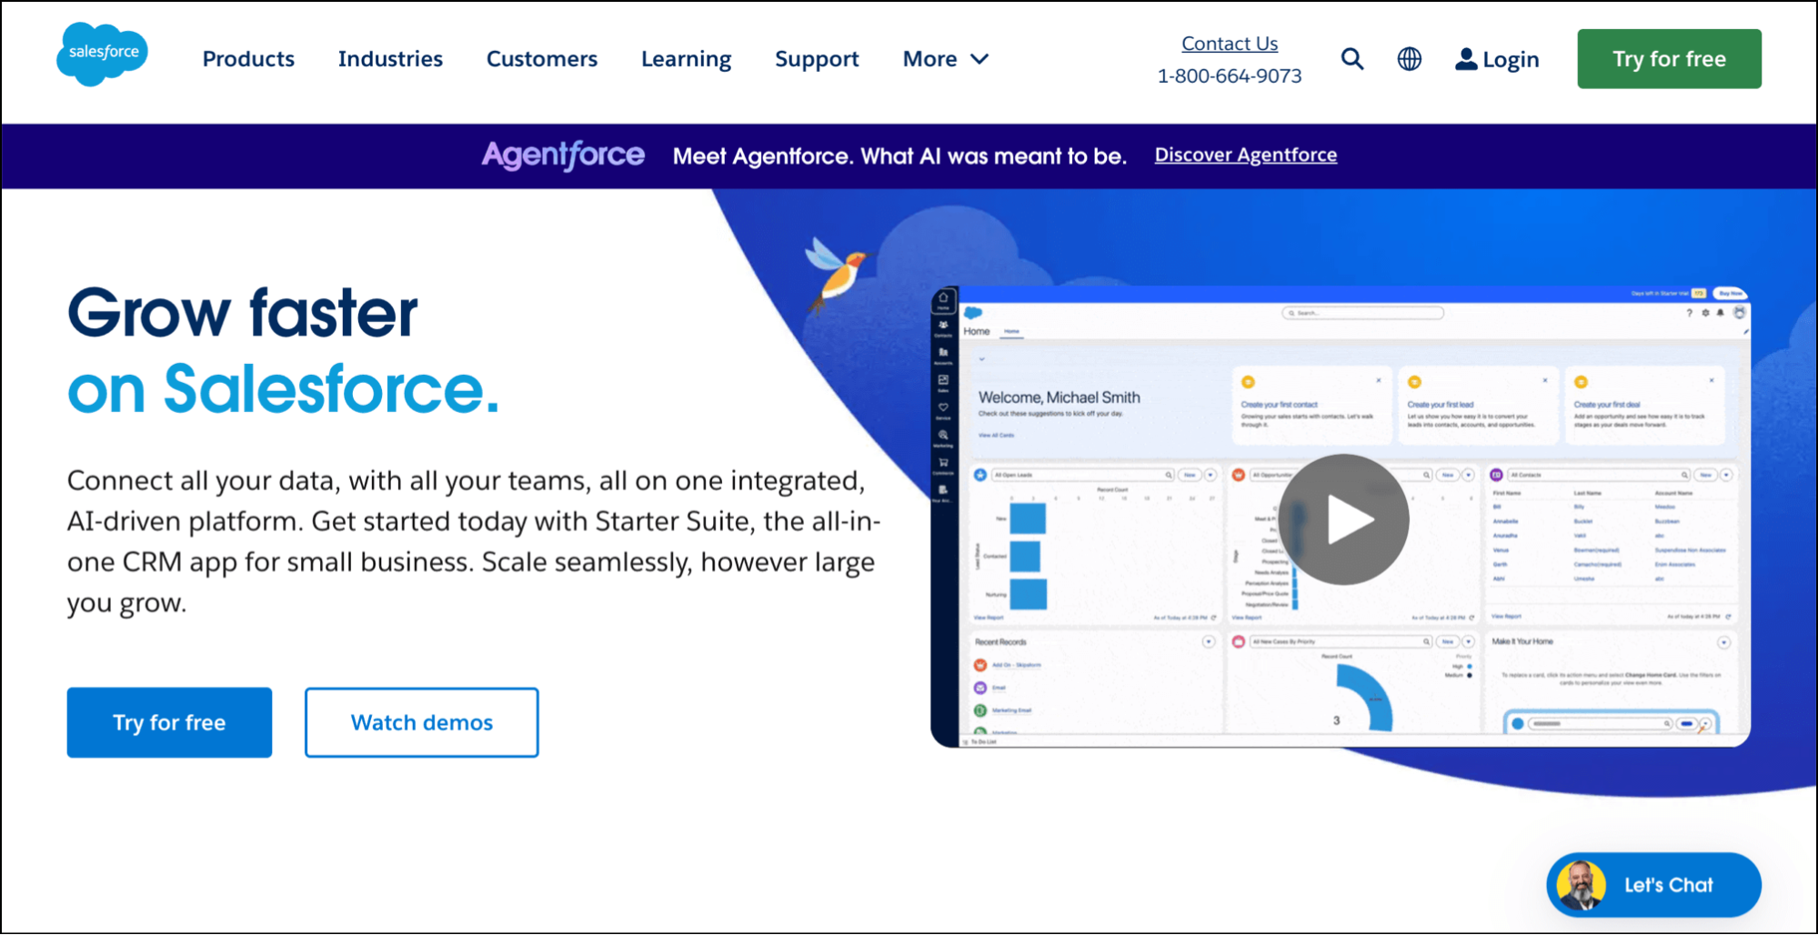Click the New button on All Open Leads
The height and width of the screenshot is (935, 1818).
[1190, 475]
